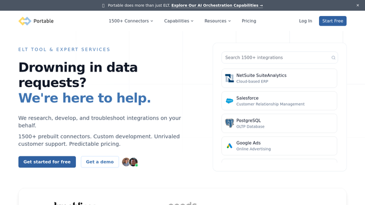
Task: Select the Google Ads integration
Action: pos(279,146)
